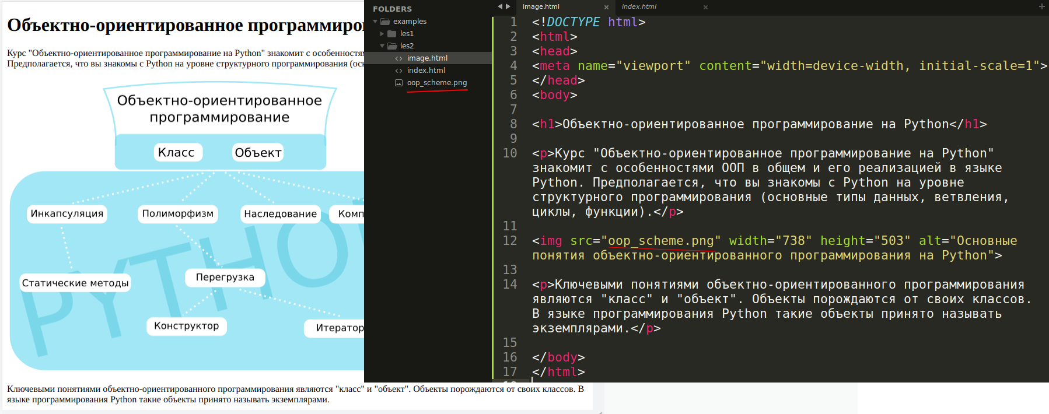Click the code icon beside index.html in the sidebar
This screenshot has width=1049, height=414.
398,71
